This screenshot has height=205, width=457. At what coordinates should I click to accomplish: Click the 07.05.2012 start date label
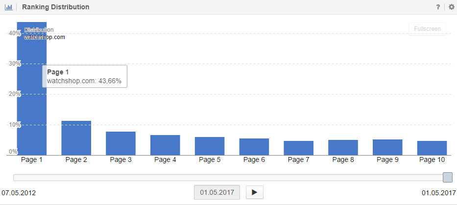pos(19,193)
